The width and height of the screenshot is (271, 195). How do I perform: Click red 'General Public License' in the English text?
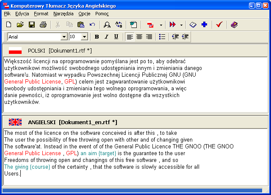[33, 153]
